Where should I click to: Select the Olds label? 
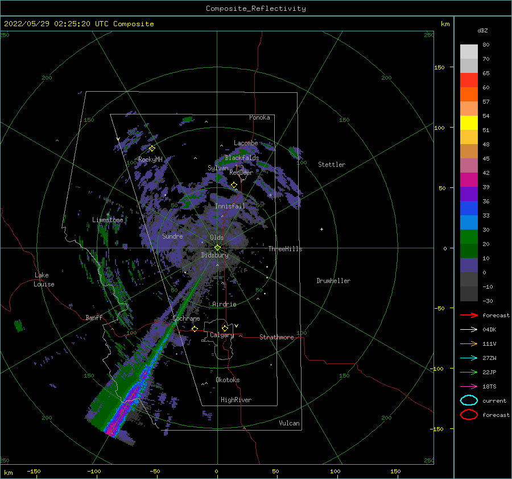coord(217,238)
